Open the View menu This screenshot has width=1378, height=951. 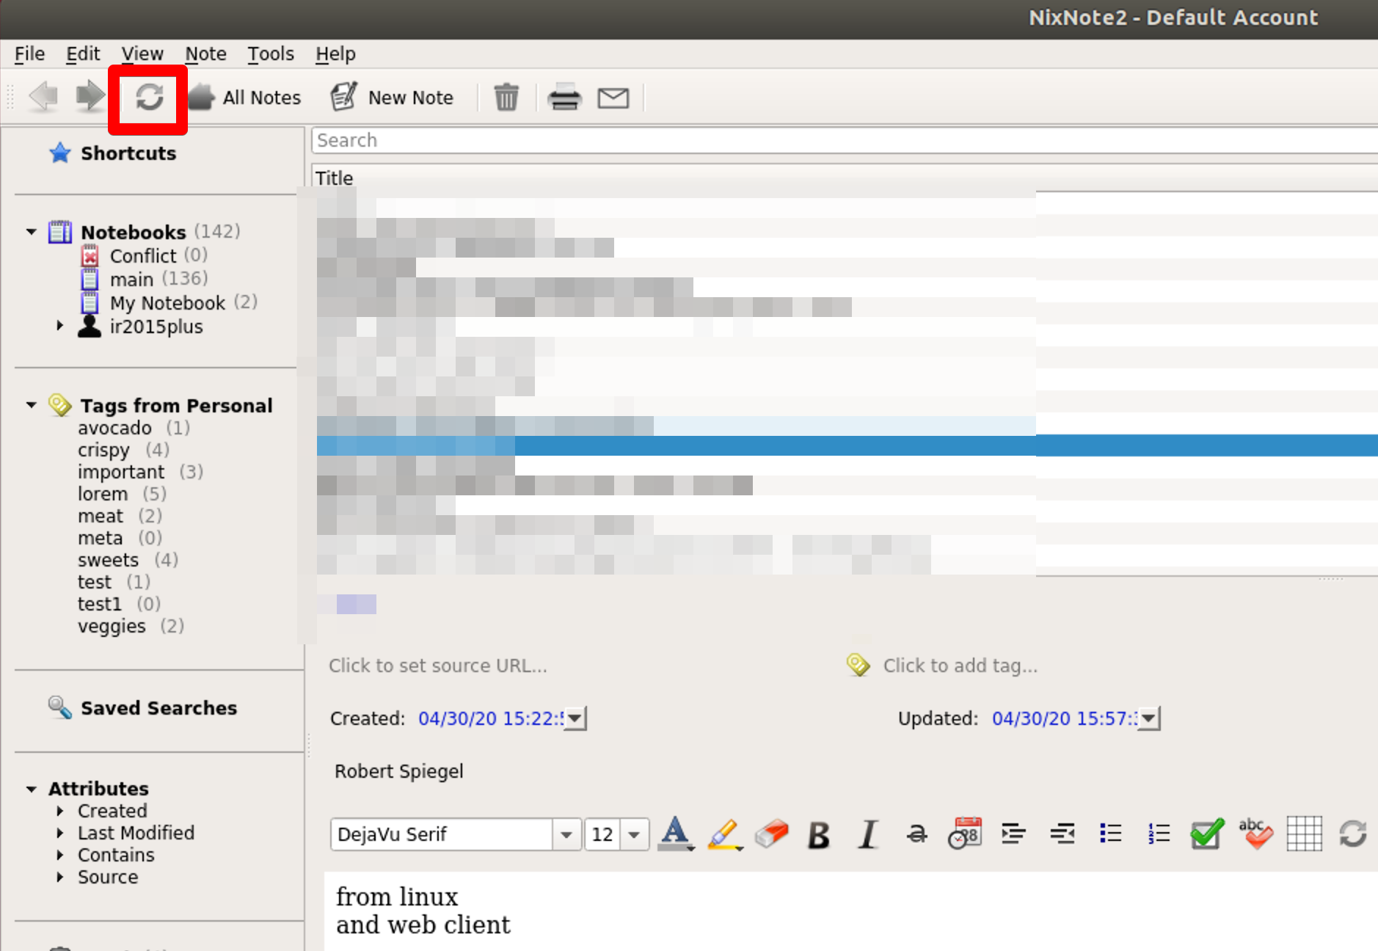(142, 54)
